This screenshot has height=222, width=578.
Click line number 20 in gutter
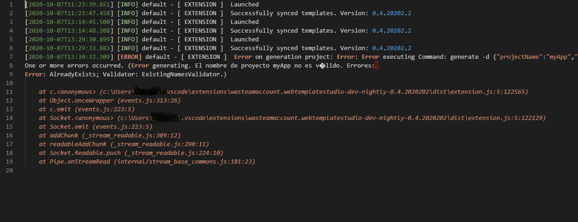point(9,171)
